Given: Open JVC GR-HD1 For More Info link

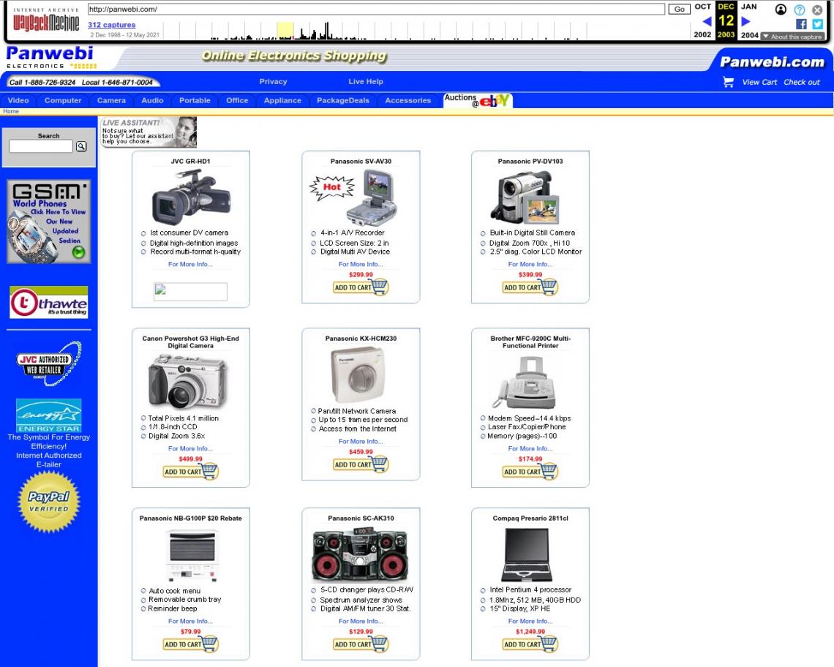Looking at the screenshot, I should tap(190, 264).
